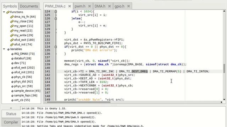
Task: Select the phys_src [59] variable
Action: point(23,86)
